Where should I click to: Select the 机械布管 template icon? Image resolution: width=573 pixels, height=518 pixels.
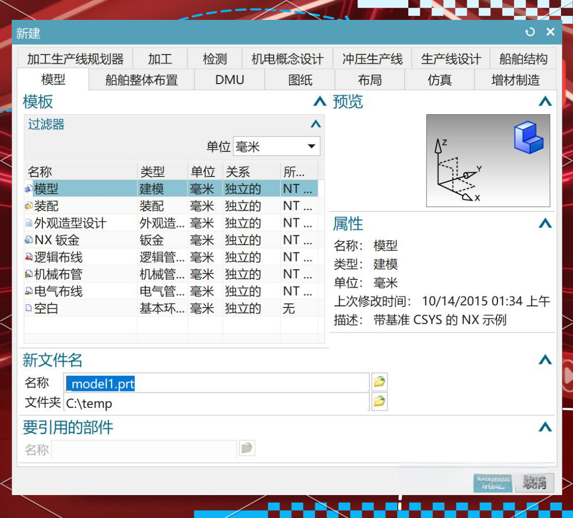pyautogui.click(x=29, y=274)
